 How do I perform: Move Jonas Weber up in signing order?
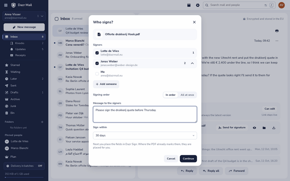[192, 63]
